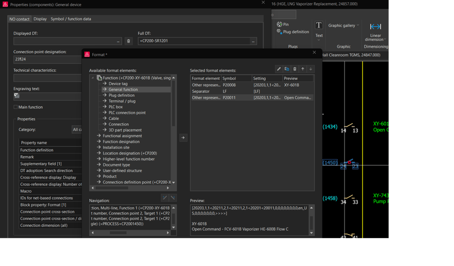Viewport: 454px width, 266px height.
Task: Delete the Displayed DT entry
Action: click(x=128, y=41)
